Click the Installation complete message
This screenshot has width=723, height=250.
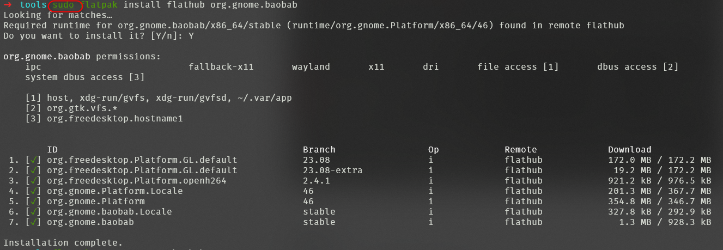63,243
